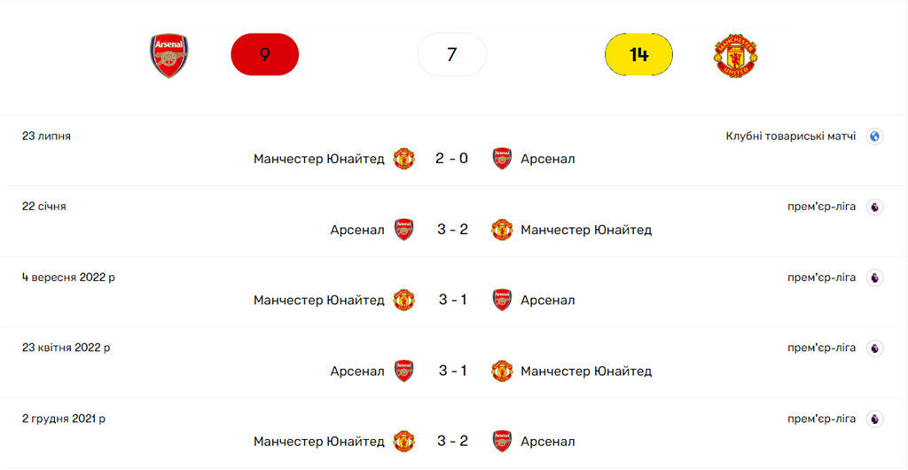Click the globe icon beside club friendlies

(x=874, y=137)
